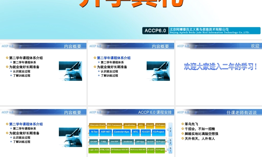Viewport: 262px width, 157px height.
Task: Select the S1 stage marker on course chart
Action: [170, 150]
